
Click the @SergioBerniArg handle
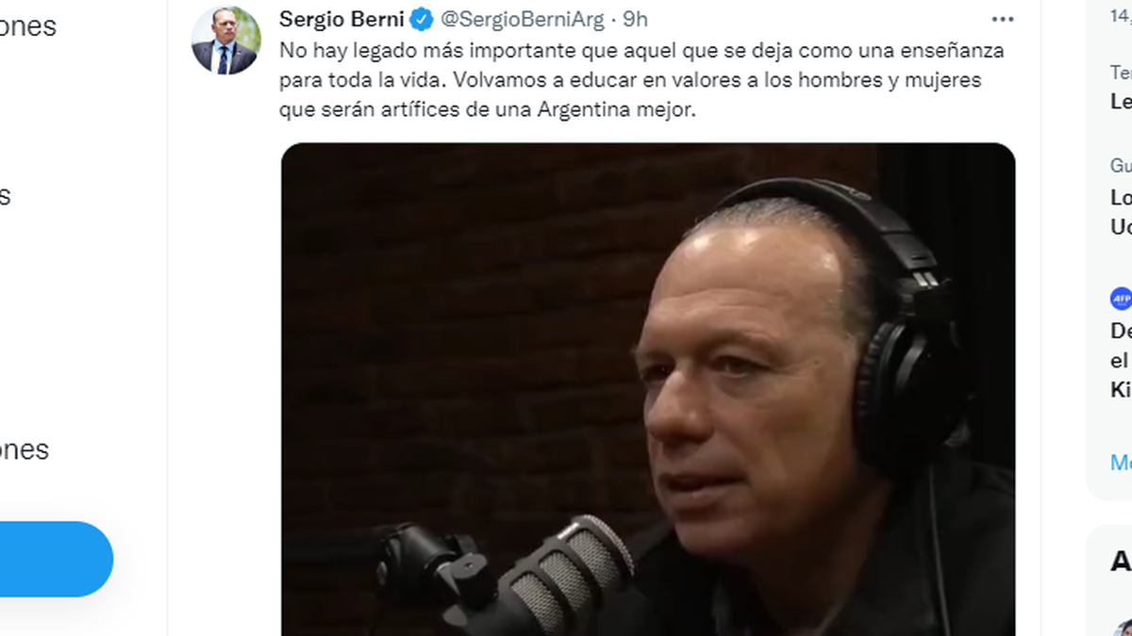click(x=523, y=19)
